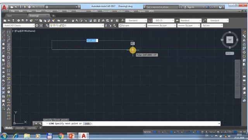Select the Polygon tool in Draw toolbar
Viewport: 248px width, 140px height.
click(x=3, y=44)
